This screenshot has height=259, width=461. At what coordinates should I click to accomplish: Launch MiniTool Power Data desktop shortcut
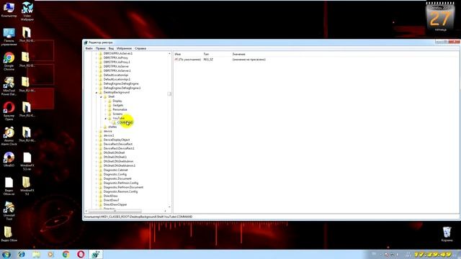tap(9, 86)
